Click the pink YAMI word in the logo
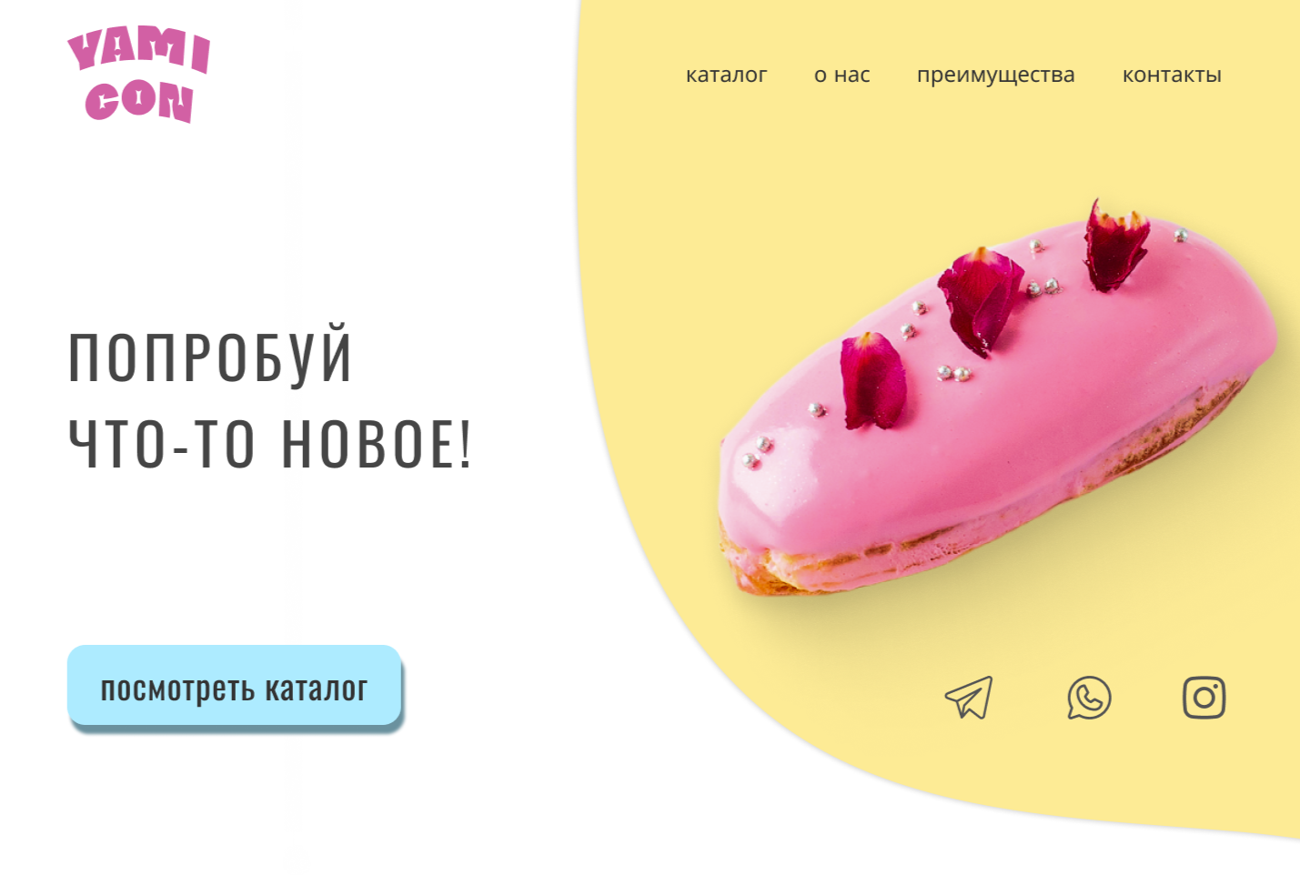Screen dimensions: 1300x875 click(139, 49)
